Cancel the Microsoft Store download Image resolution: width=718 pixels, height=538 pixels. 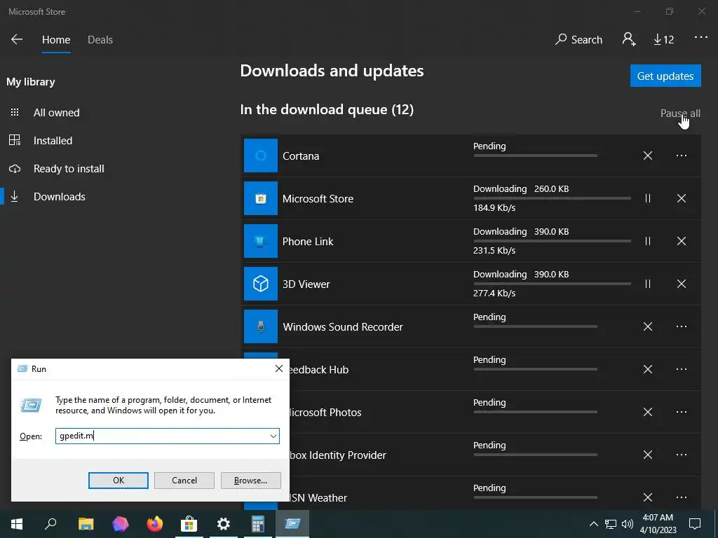[682, 198]
